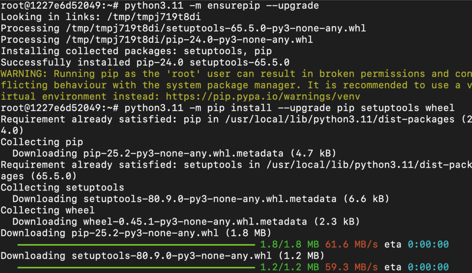Click the pip-25.2 download progress bar
This screenshot has width=472, height=273.
[136, 244]
